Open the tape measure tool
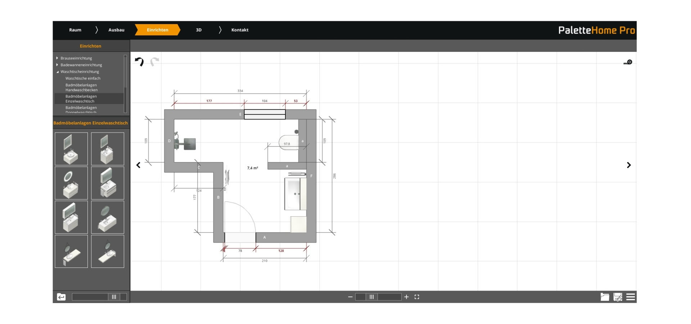 [x=628, y=62]
